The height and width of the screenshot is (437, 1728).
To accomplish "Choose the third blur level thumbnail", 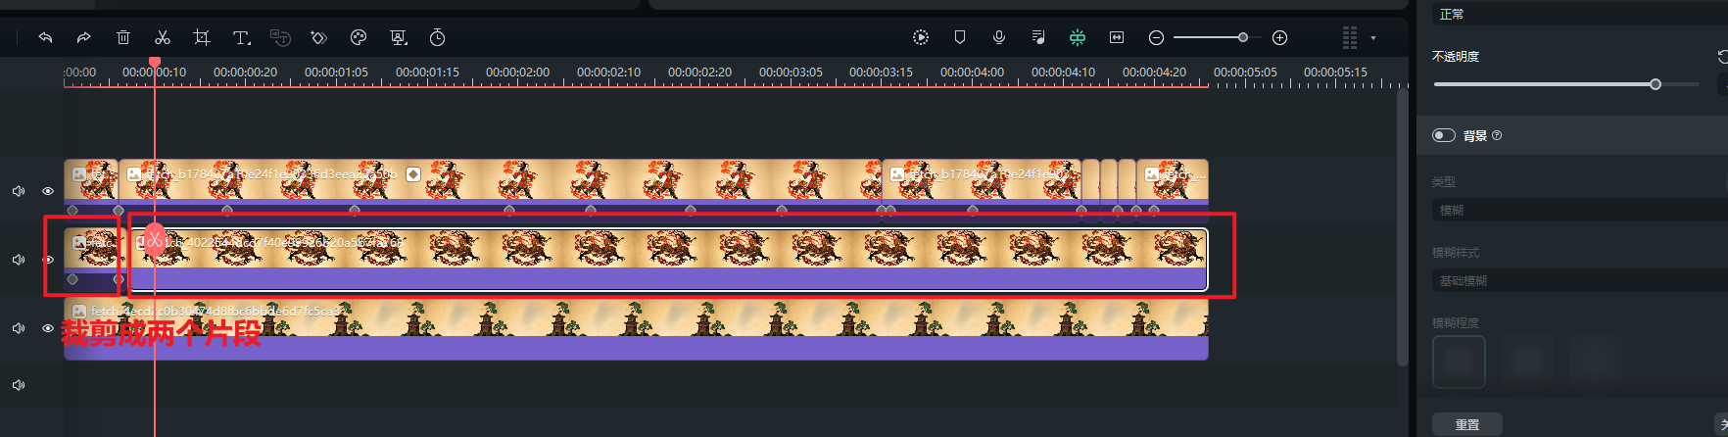I will pos(1594,362).
